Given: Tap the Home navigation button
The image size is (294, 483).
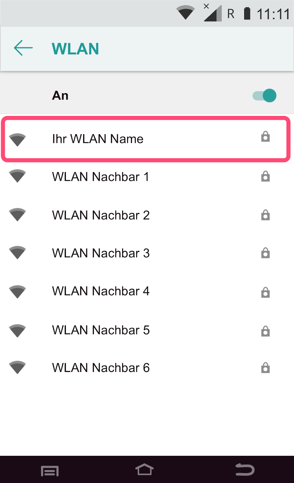Looking at the screenshot, I should click(145, 470).
